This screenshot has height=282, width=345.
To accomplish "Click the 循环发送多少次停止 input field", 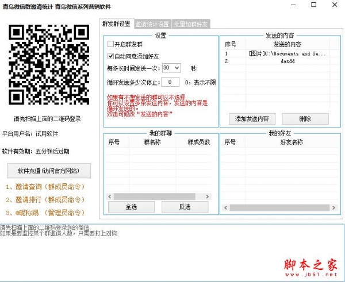I will point(170,82).
